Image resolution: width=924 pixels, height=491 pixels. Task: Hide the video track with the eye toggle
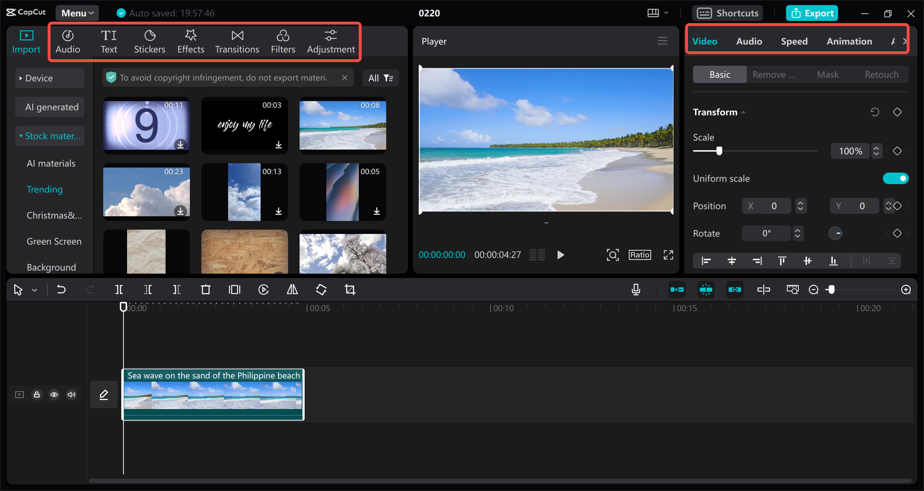coord(54,394)
